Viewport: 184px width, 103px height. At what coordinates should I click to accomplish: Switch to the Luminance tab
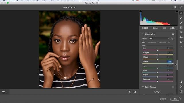[x=162, y=43]
